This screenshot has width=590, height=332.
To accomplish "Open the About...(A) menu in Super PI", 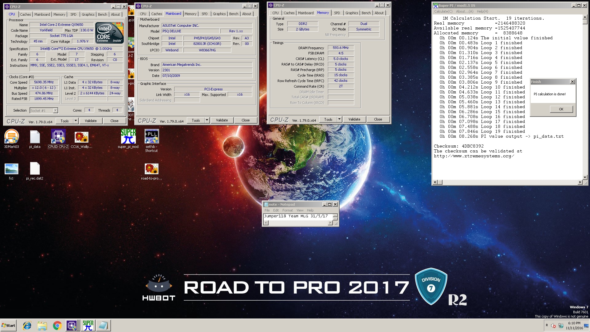I will [x=465, y=11].
